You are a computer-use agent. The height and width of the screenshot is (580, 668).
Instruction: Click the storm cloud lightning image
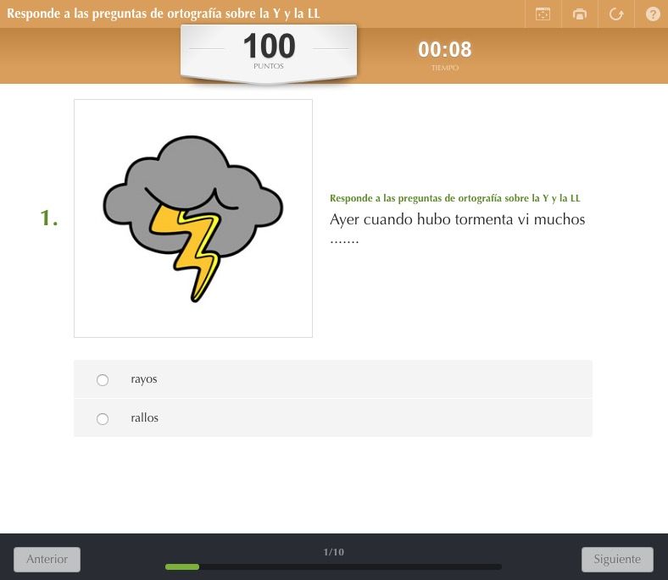point(193,218)
